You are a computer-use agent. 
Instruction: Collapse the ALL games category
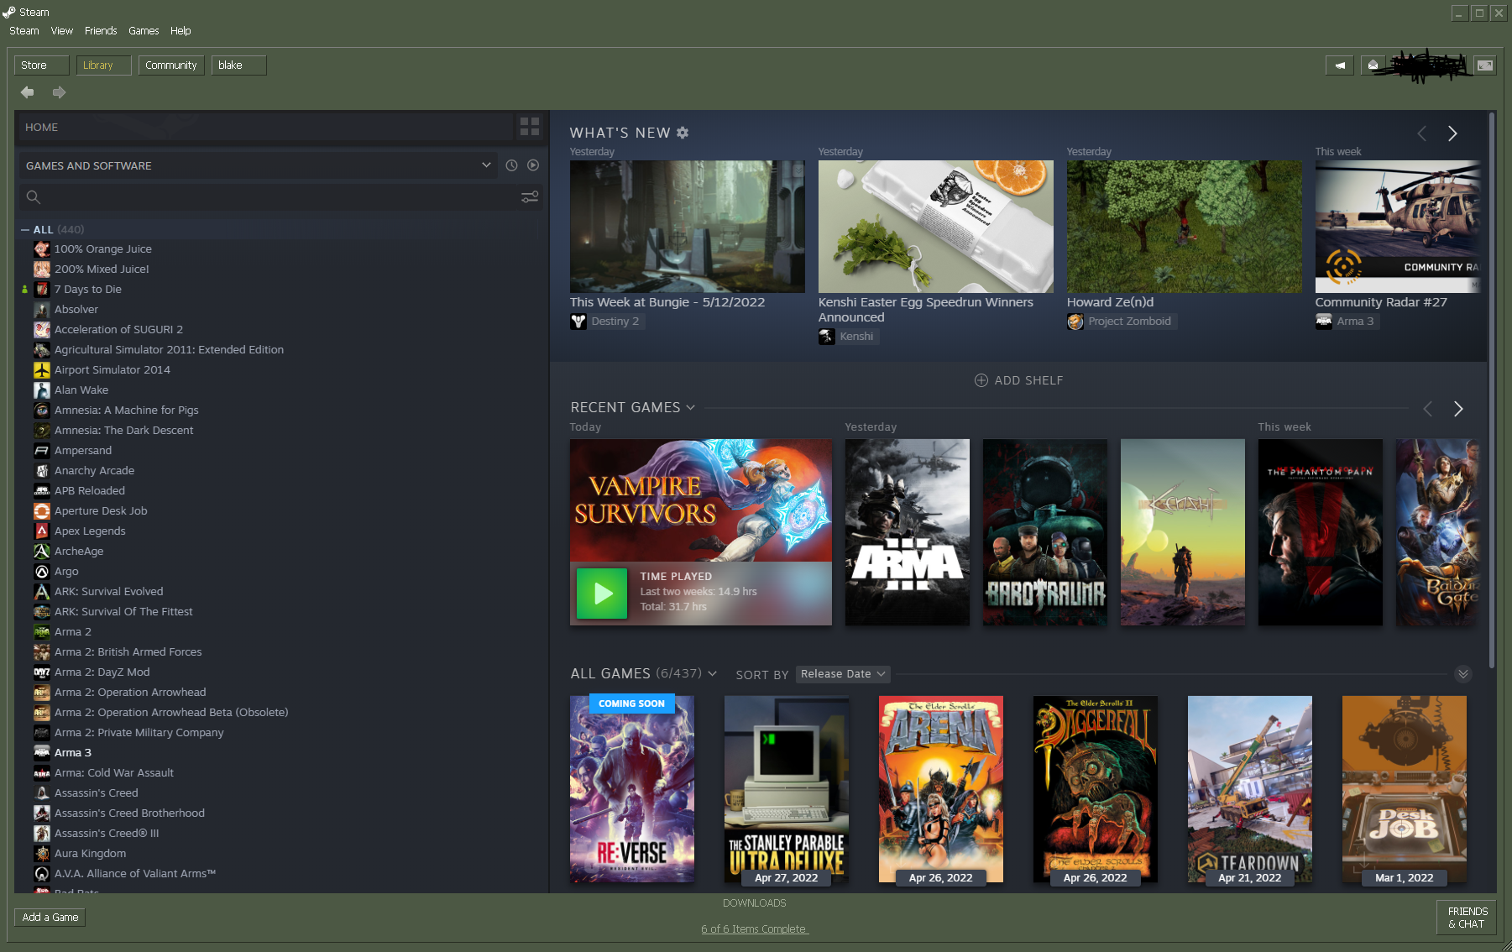tap(25, 229)
